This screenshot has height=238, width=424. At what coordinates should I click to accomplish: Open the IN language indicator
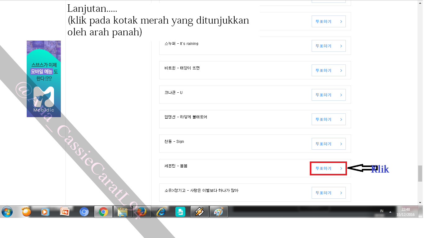click(381, 211)
